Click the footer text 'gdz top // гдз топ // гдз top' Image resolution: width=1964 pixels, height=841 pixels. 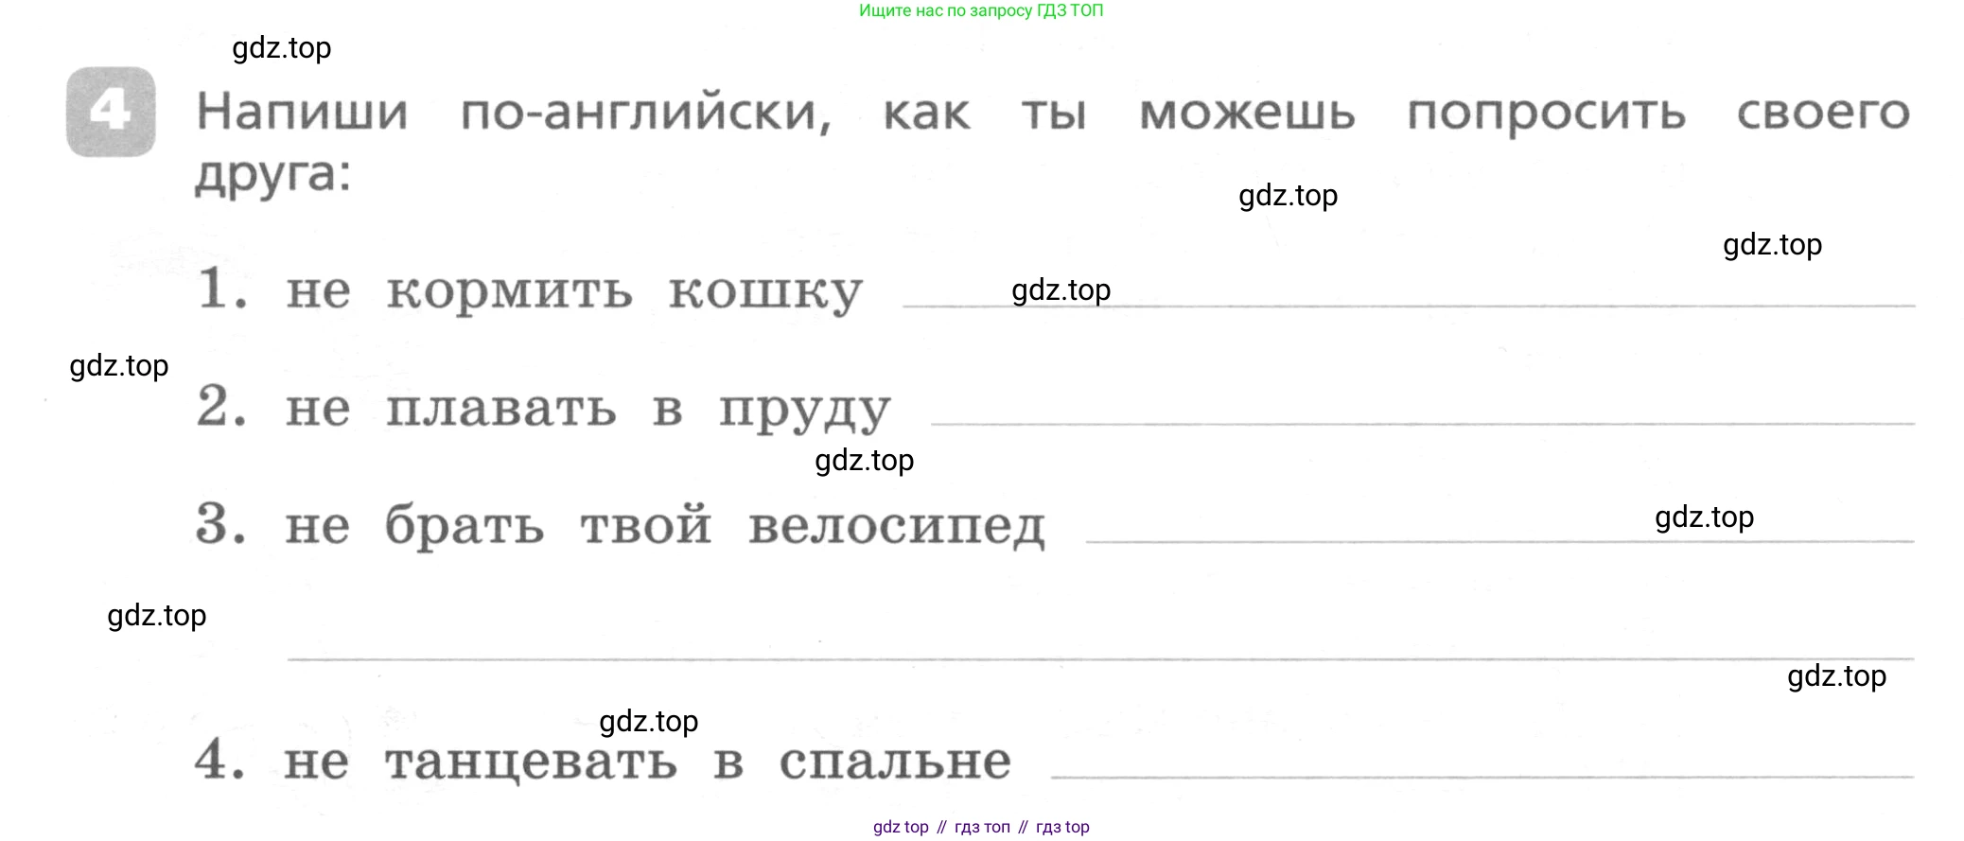pyautogui.click(x=981, y=827)
